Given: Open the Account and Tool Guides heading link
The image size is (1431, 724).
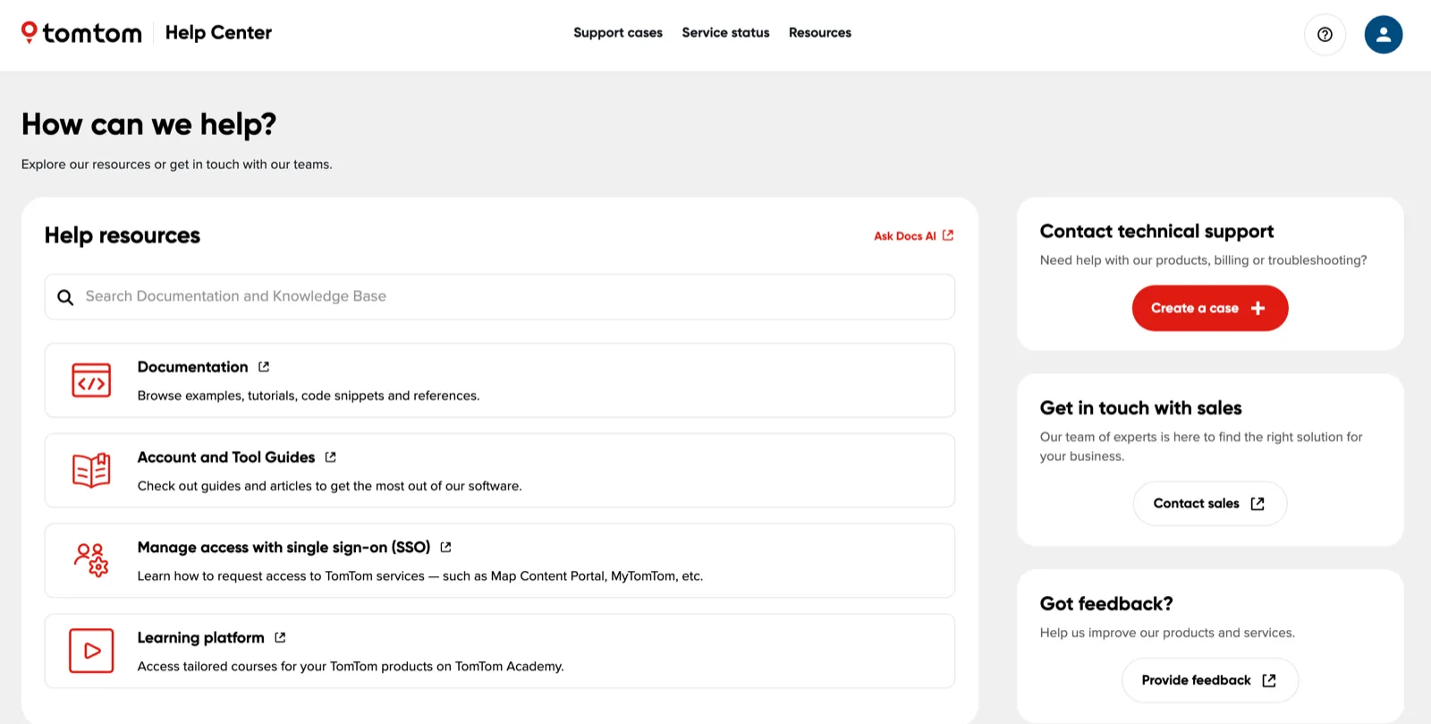Looking at the screenshot, I should [226, 457].
